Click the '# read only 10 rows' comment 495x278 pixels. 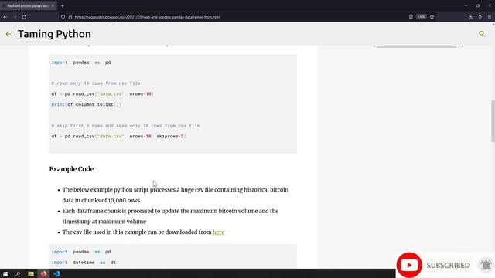click(x=96, y=83)
